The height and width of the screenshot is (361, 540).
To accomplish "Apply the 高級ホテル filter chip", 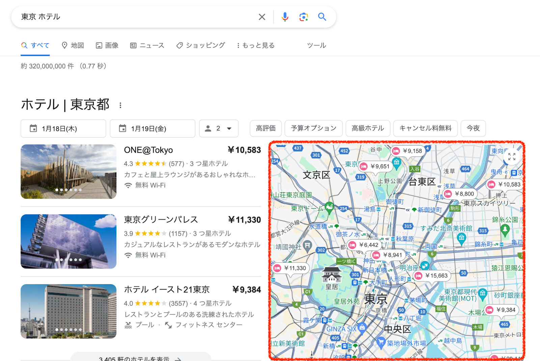I will click(368, 128).
